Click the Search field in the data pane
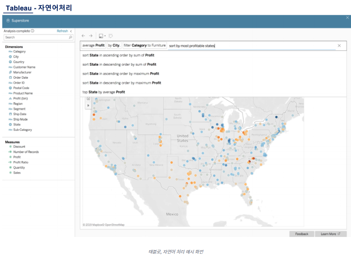 click(39, 37)
